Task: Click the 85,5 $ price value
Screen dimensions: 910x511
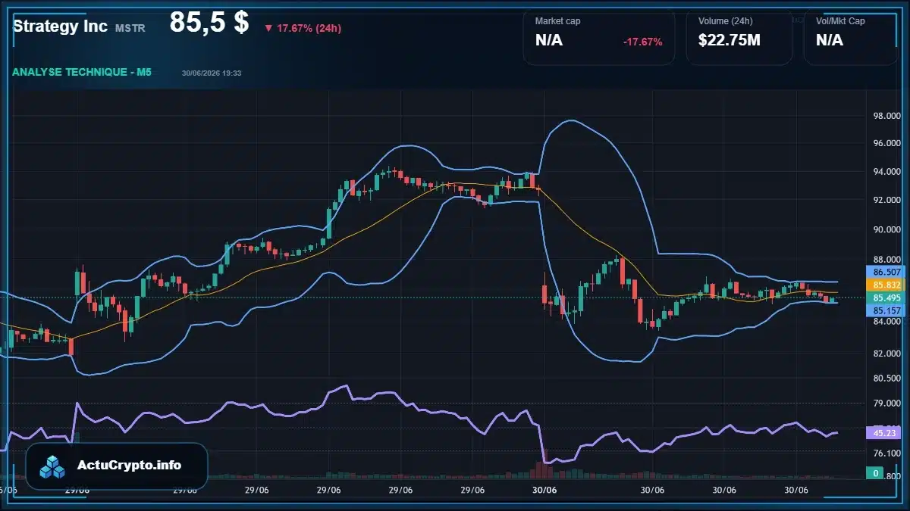Action: (209, 23)
